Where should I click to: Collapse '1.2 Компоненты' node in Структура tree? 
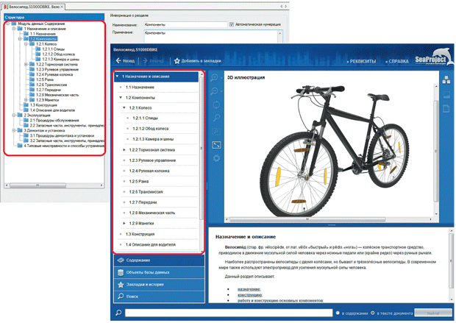[20, 39]
